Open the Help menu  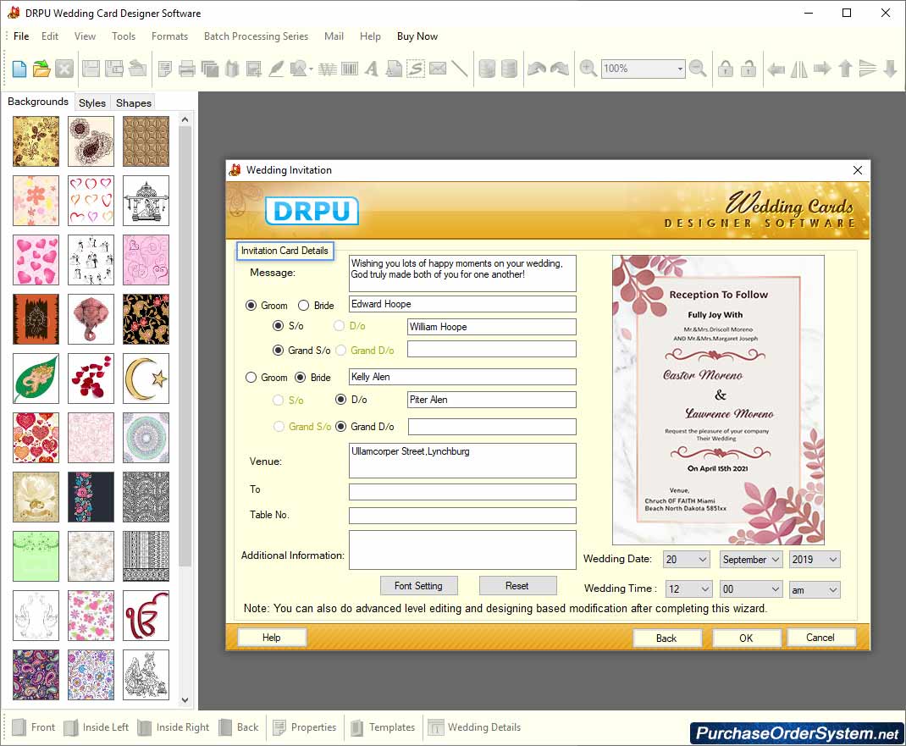(370, 36)
